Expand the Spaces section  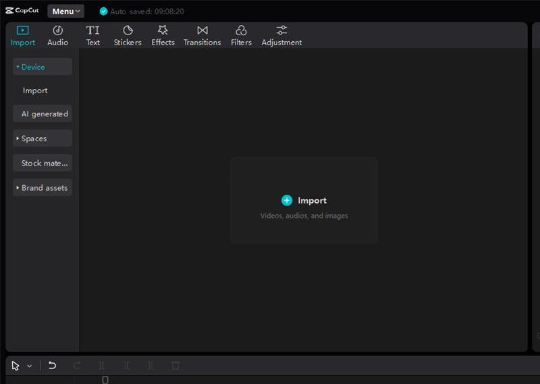pyautogui.click(x=42, y=139)
